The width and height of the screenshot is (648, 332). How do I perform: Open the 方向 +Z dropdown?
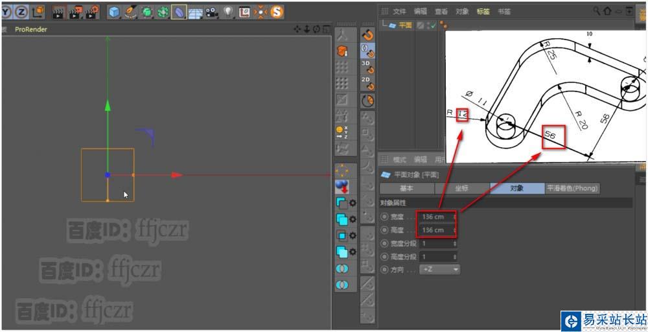[x=439, y=270]
